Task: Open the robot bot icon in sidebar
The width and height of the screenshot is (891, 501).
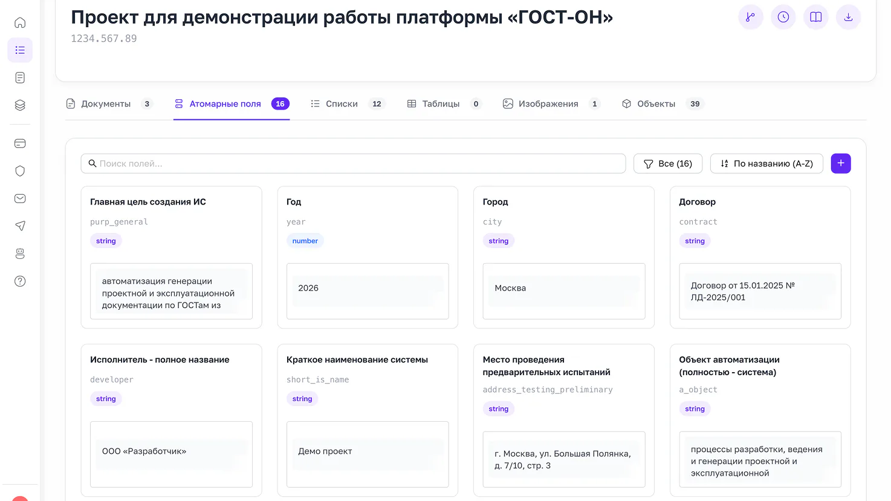Action: 20,254
